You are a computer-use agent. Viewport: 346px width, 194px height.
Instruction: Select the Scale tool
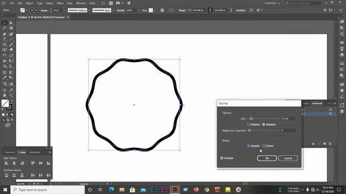pyautogui.click(x=11, y=56)
